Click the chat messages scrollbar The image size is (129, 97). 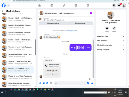pyautogui.click(x=93, y=59)
